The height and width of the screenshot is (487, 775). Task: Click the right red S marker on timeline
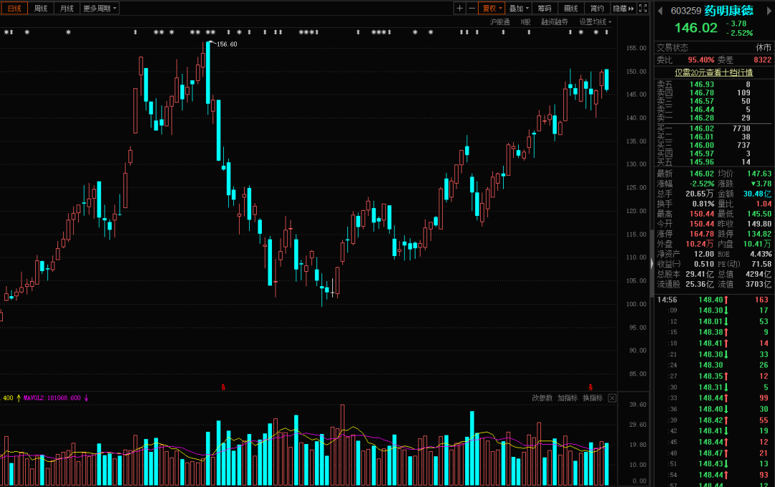click(590, 387)
